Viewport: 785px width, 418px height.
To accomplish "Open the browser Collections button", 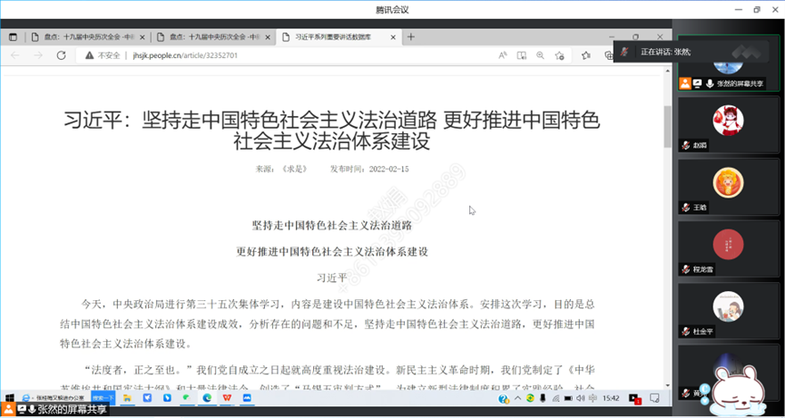I will [x=609, y=55].
